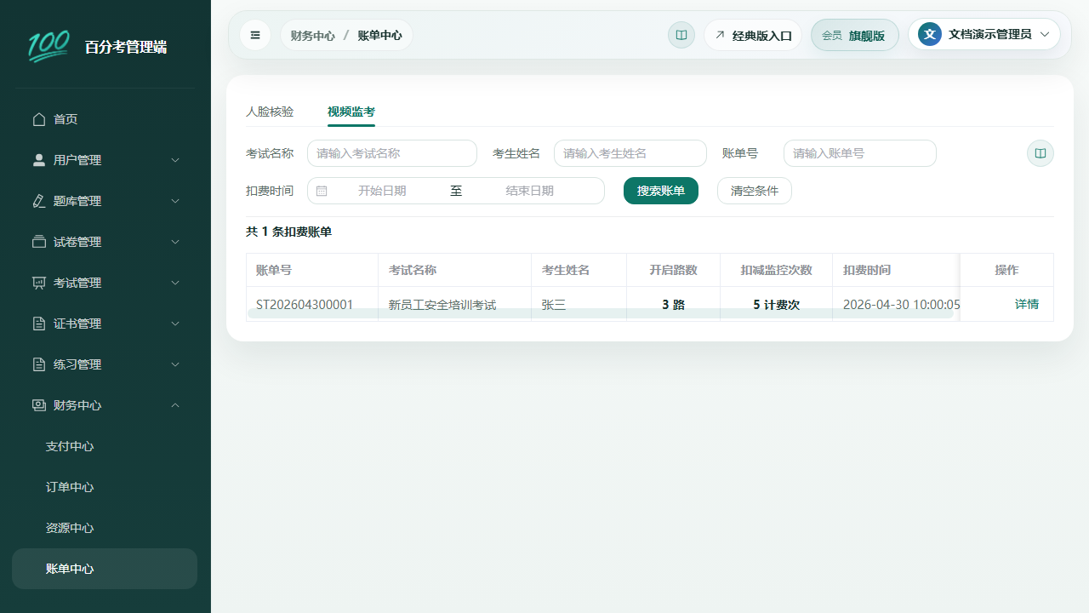
Task: Click the arrow icon beside 经典版入口
Action: (720, 35)
